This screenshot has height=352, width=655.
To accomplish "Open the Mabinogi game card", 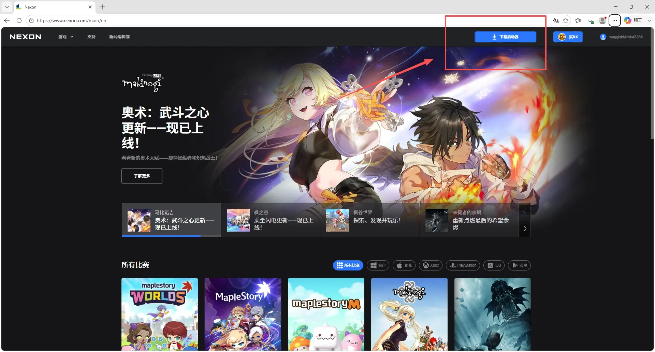I will pos(409,314).
